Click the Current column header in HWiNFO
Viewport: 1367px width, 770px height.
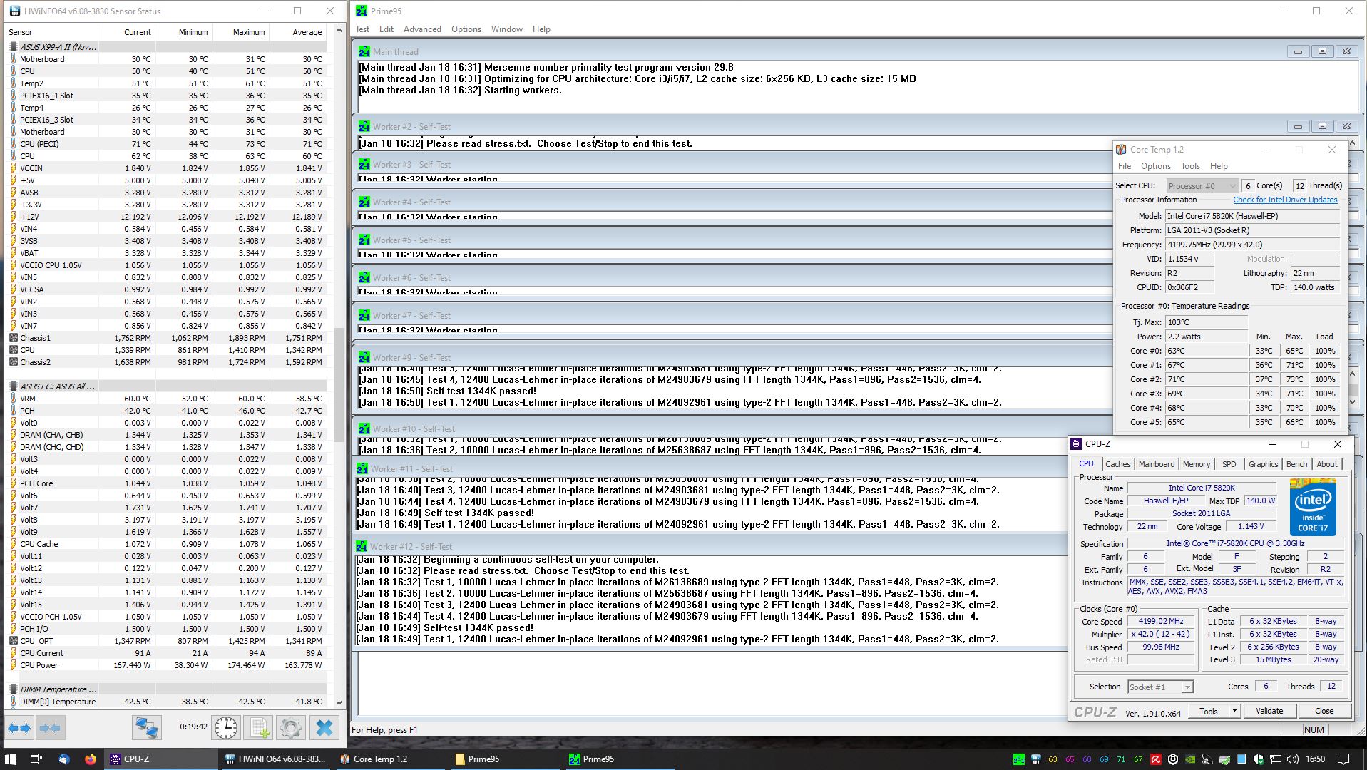(x=127, y=32)
